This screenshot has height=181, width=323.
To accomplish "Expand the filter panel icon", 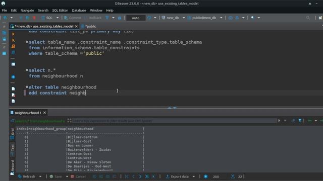I will 69,121.
